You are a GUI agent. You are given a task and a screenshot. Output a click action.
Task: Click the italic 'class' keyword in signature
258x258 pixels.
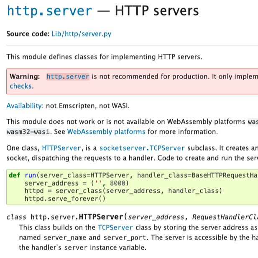pos(16,217)
